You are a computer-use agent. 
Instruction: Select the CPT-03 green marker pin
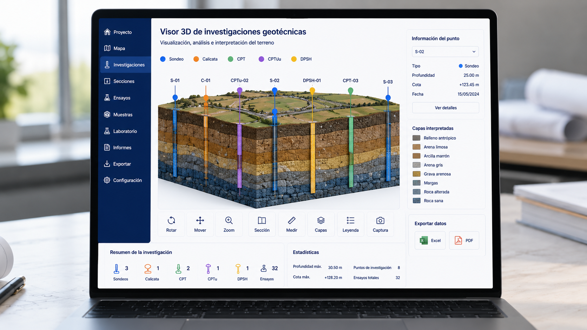350,91
